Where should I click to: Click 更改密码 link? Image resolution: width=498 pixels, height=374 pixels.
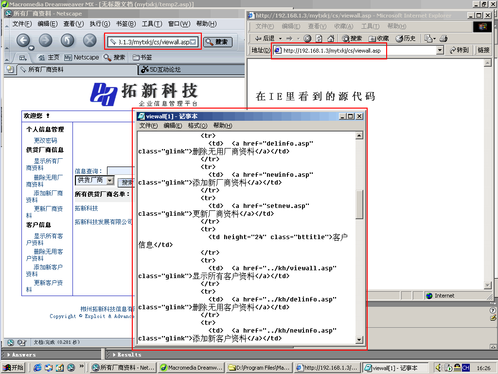click(x=45, y=140)
